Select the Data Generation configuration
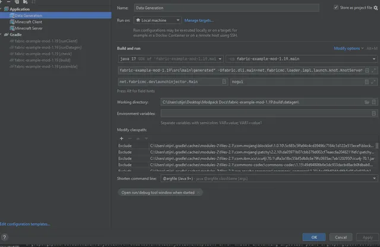Viewport: 380px width, 247px height. click(56, 15)
